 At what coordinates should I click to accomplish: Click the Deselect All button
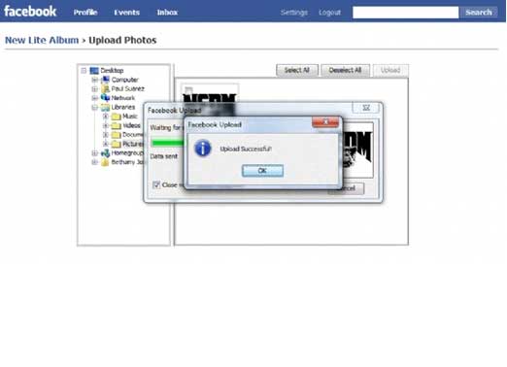[345, 70]
